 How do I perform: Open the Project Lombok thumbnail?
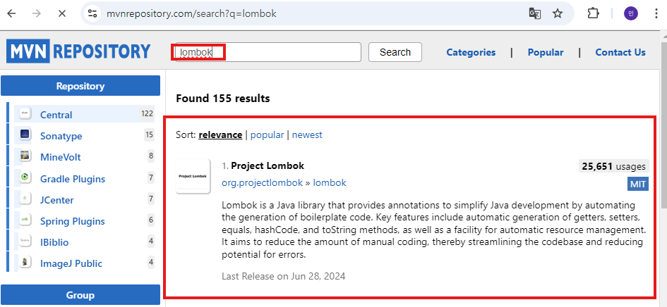pos(193,176)
